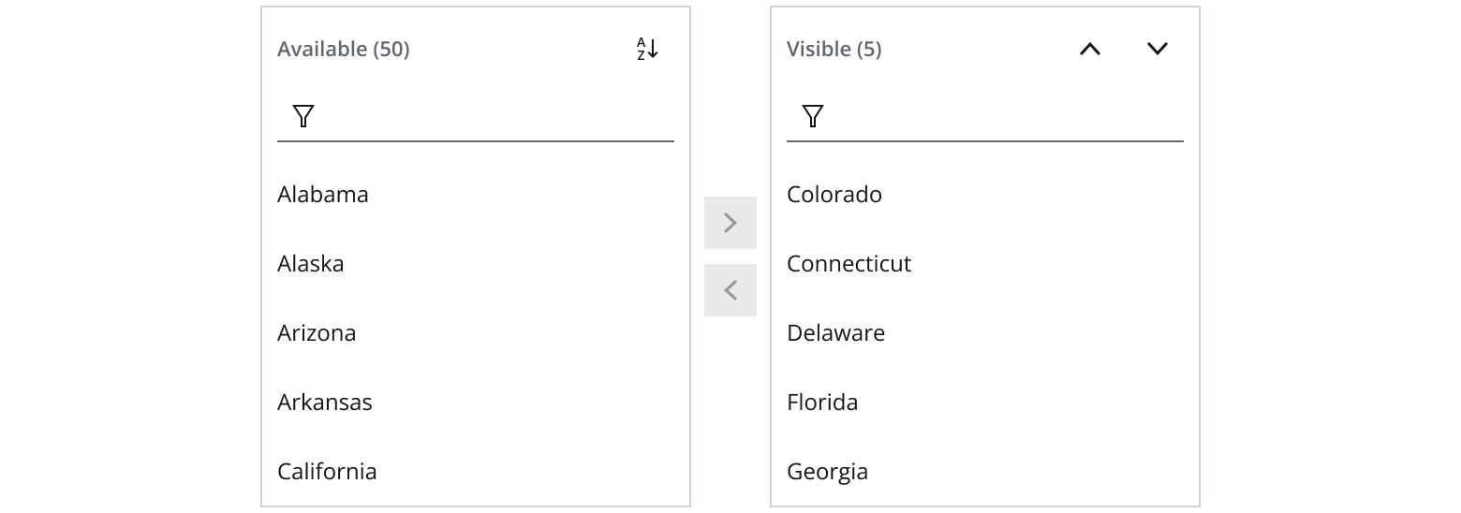Select California in the Available list
This screenshot has height=513, width=1461.
coord(327,472)
